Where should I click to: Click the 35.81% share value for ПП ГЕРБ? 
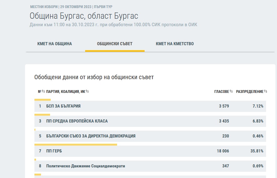[x=258, y=151]
